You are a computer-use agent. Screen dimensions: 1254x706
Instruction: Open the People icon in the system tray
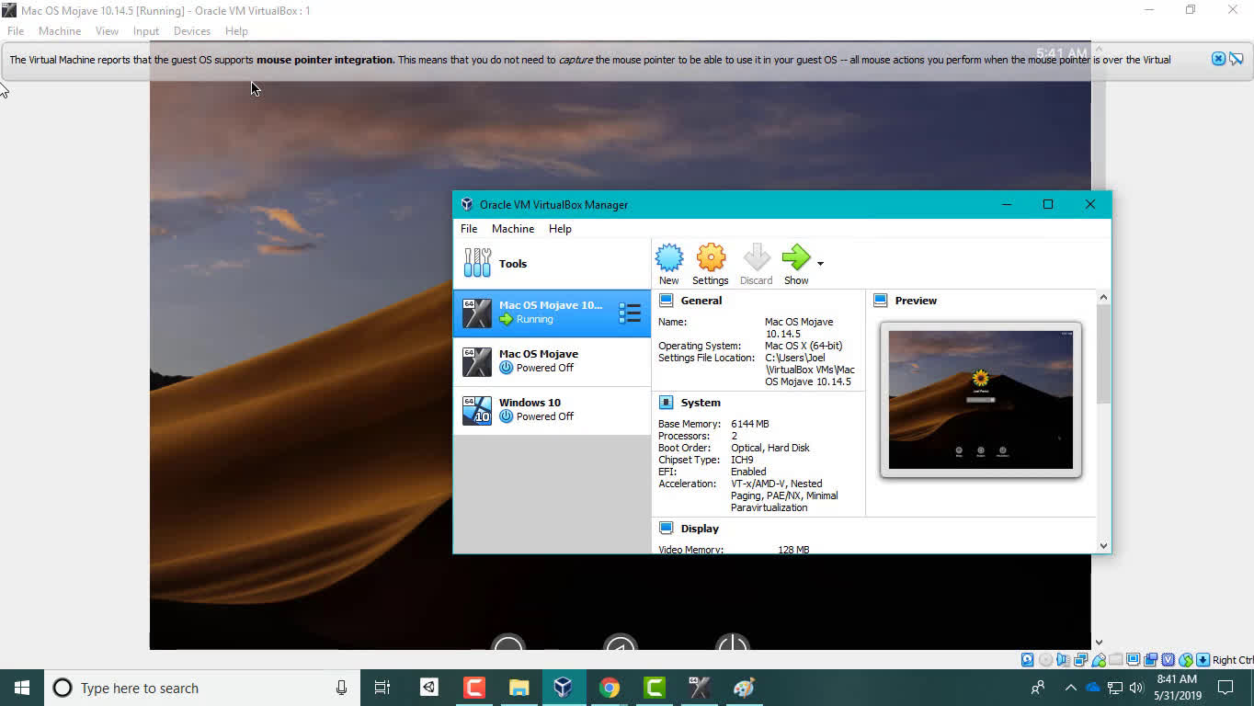coord(1038,688)
